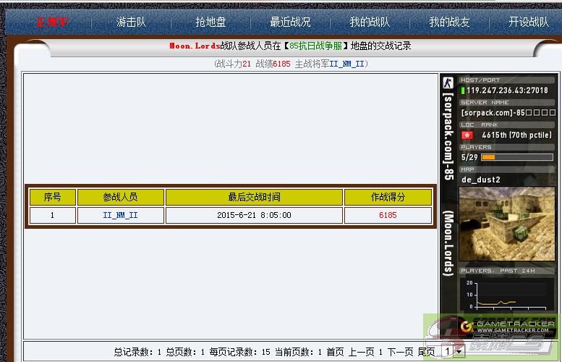Click the 每页记录数: 15 text
This screenshot has width=562, height=362.
(x=240, y=352)
